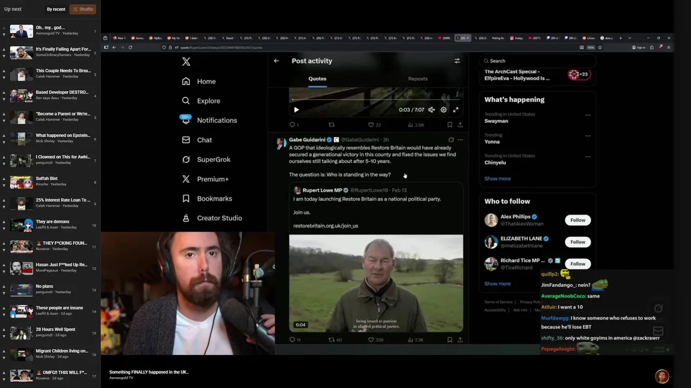Open the more menu for Chinyelu trend
Viewport: 691px width, 388px height.
pyautogui.click(x=587, y=157)
